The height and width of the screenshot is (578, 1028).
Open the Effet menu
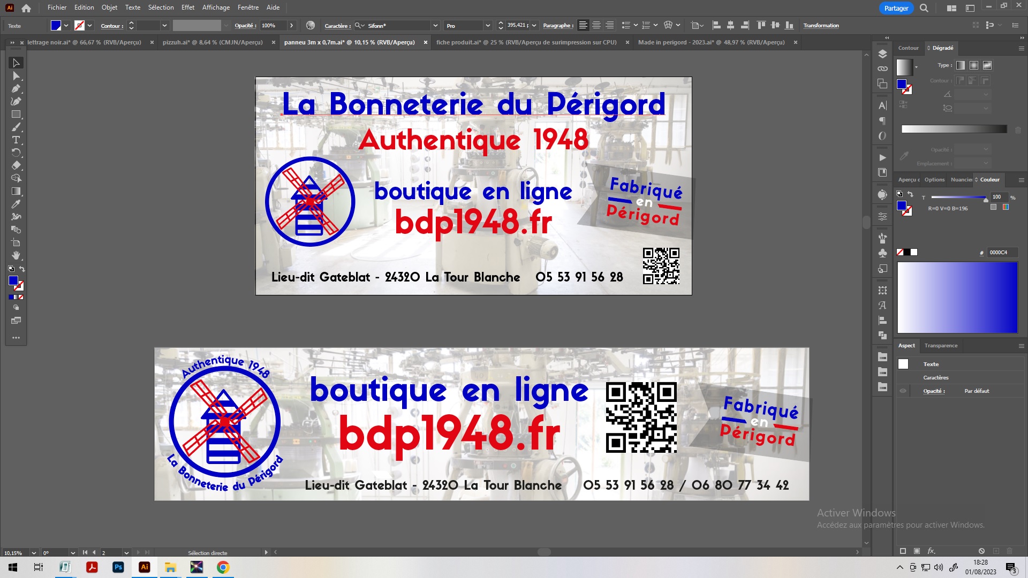click(188, 7)
